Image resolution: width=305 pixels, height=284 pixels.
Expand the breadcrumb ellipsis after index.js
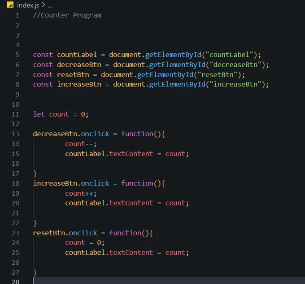tap(50, 7)
